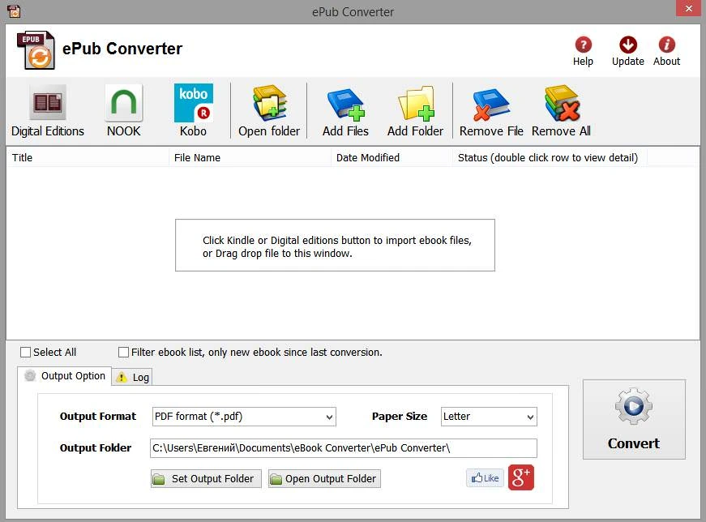Screen dimensions: 706x522
Task: Open the About info icon
Action: [x=666, y=45]
